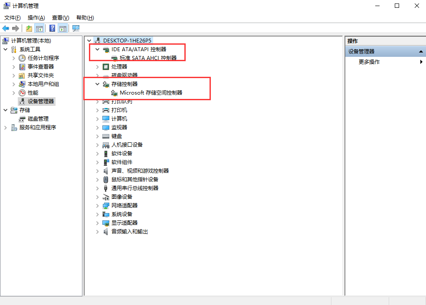Click the Scan for hardware changes icon
The width and height of the screenshot is (426, 305).
[x=76, y=29]
